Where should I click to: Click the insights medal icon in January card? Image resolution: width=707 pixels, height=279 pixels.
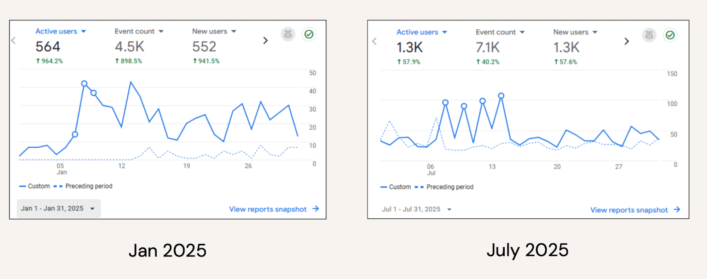click(288, 34)
